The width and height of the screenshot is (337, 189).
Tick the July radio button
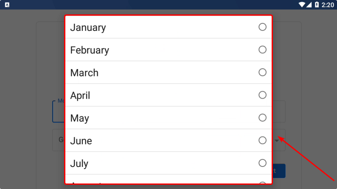[262, 163]
